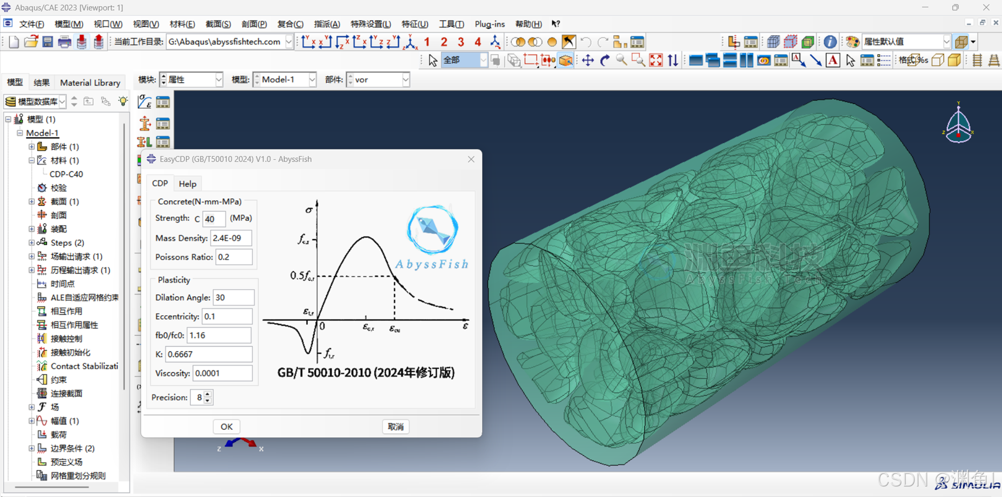Select Contact Stabilizati tree item
The image size is (1002, 497).
(x=84, y=366)
